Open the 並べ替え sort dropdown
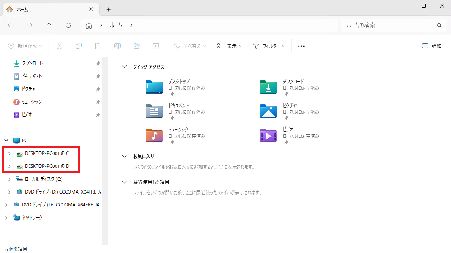The width and height of the screenshot is (451, 253). (189, 46)
